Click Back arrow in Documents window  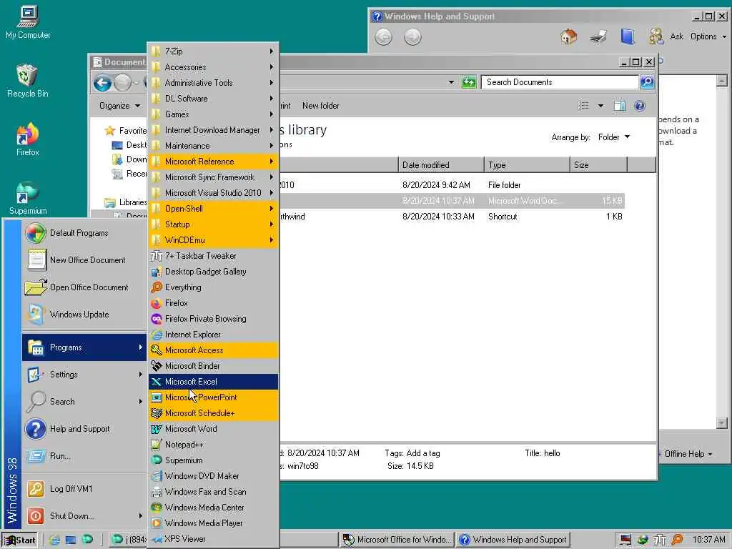(x=102, y=83)
